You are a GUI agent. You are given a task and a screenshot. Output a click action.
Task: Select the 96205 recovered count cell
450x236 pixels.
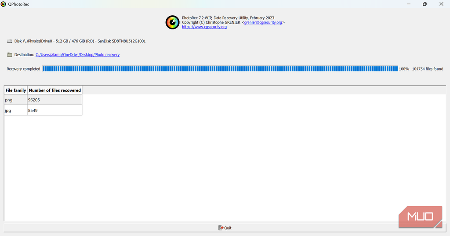pyautogui.click(x=55, y=100)
